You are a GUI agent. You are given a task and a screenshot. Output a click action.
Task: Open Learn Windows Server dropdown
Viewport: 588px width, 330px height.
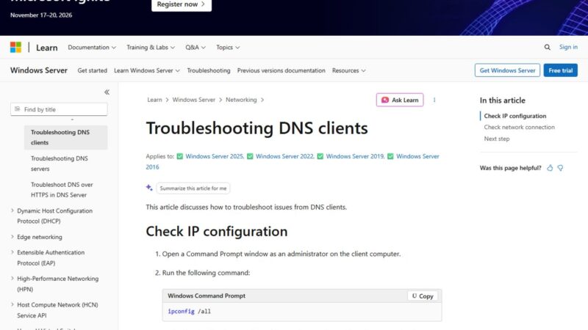[x=147, y=70]
